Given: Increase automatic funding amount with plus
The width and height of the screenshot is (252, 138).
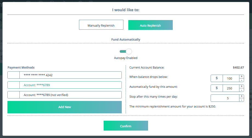Looking at the screenshot, I should 242,86.
